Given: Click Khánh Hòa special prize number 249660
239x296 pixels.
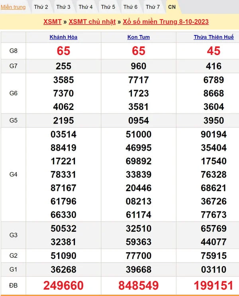Looking at the screenshot, I should [x=63, y=285].
